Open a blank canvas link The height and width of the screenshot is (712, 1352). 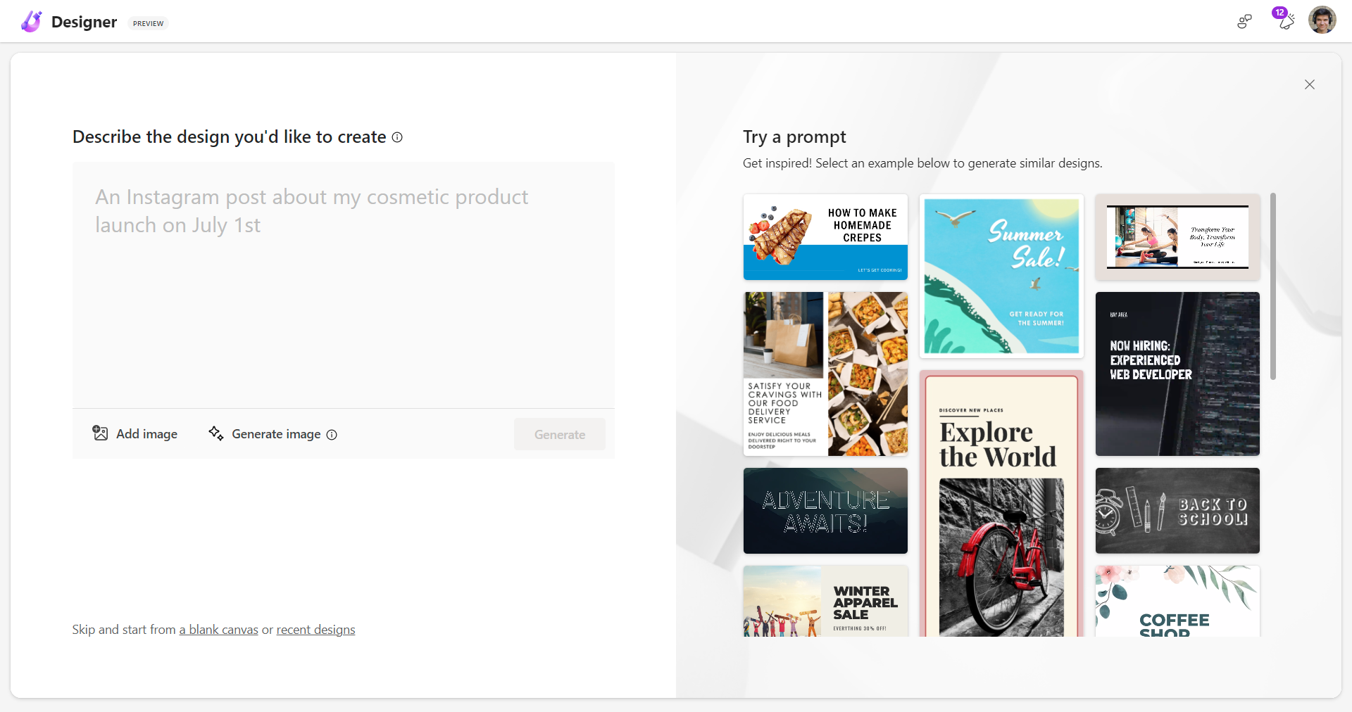(x=218, y=630)
